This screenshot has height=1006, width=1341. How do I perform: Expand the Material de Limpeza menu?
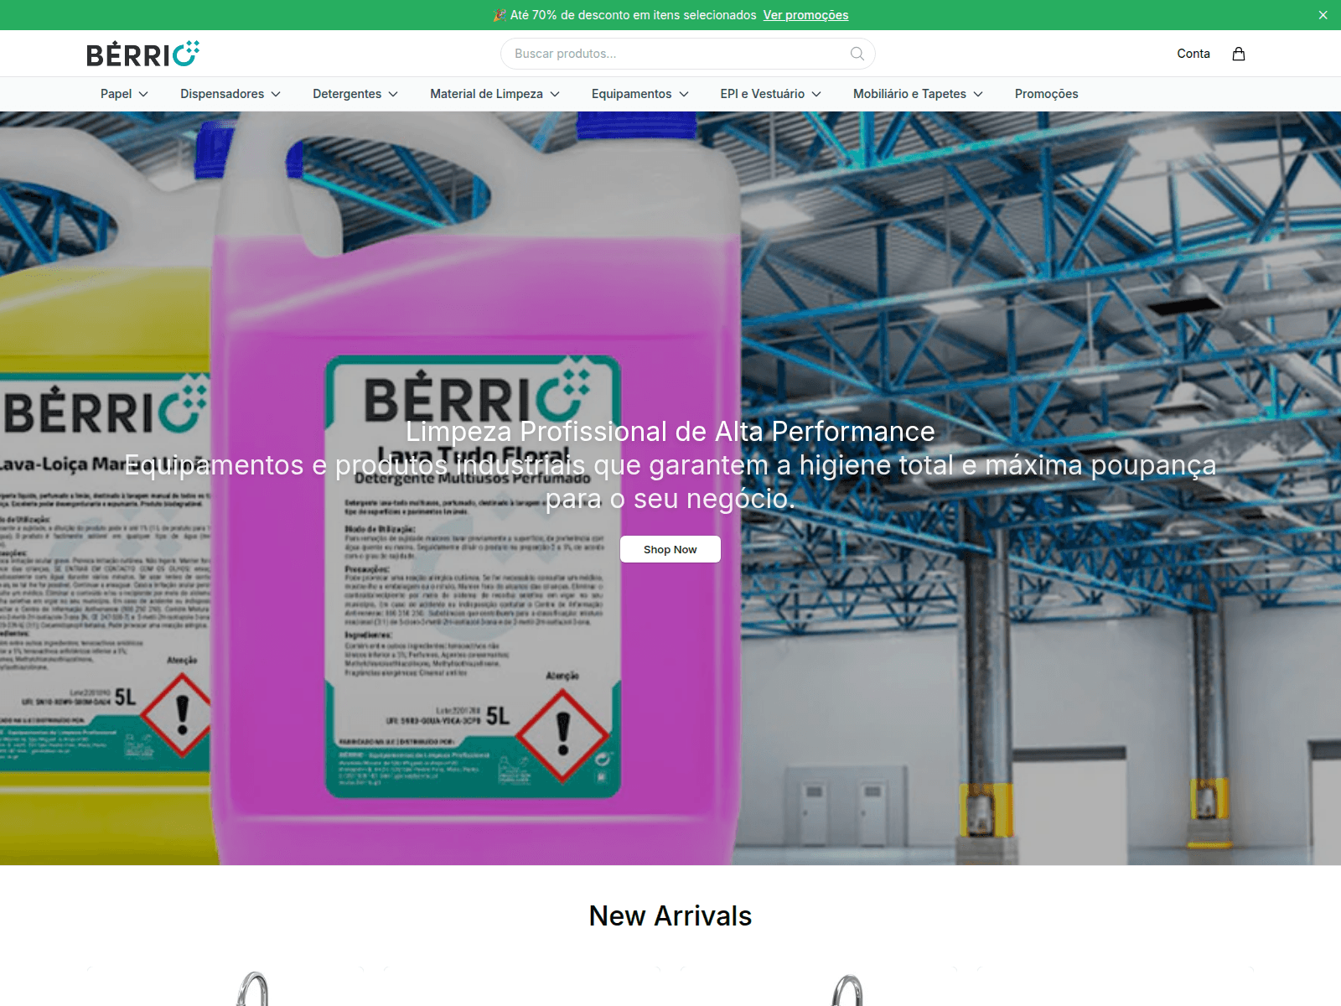click(x=494, y=94)
